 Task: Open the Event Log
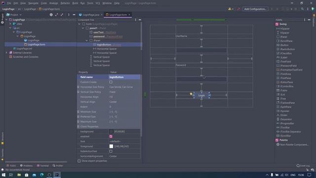coord(303,166)
